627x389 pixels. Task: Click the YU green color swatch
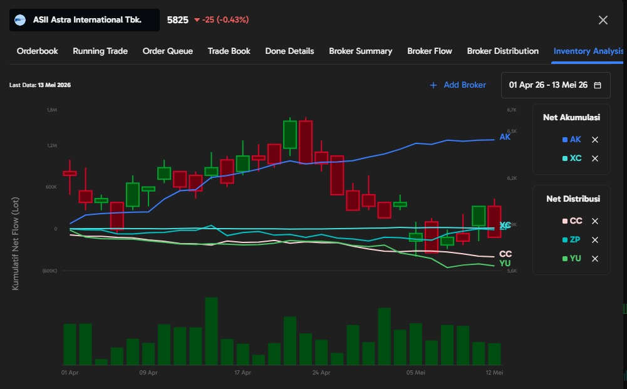click(564, 259)
